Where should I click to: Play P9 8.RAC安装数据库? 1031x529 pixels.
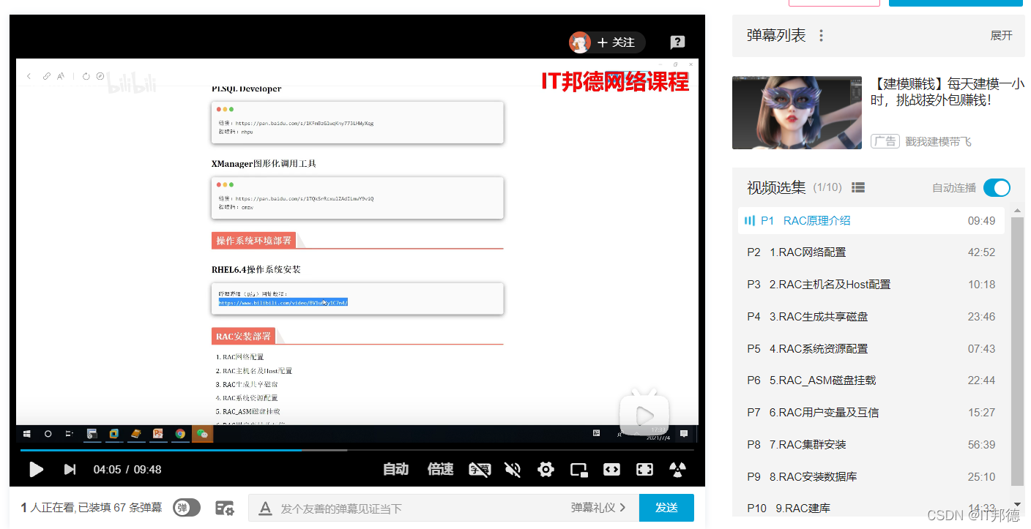871,477
